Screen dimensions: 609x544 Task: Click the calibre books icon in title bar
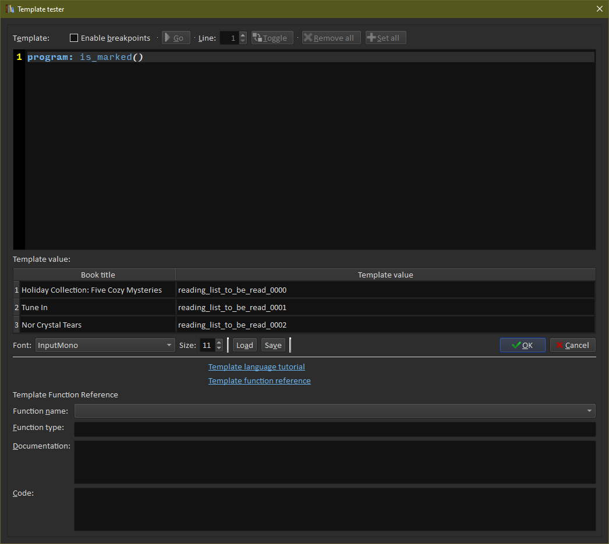10,9
